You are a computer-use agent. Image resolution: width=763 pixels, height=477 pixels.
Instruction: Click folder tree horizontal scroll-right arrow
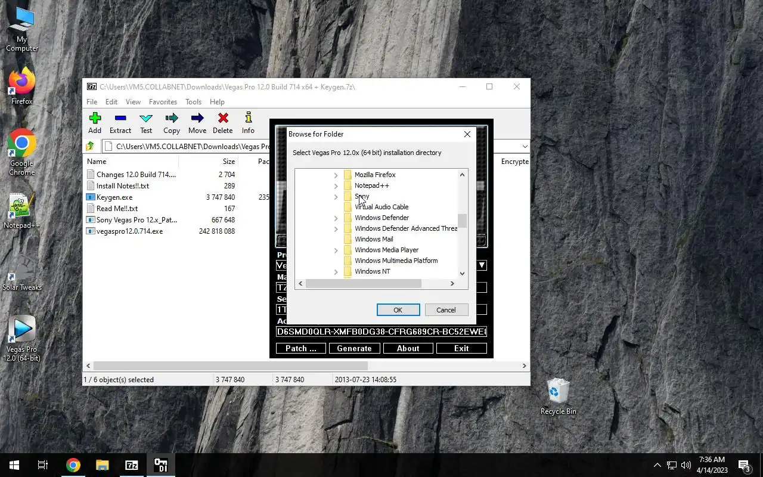tap(452, 283)
